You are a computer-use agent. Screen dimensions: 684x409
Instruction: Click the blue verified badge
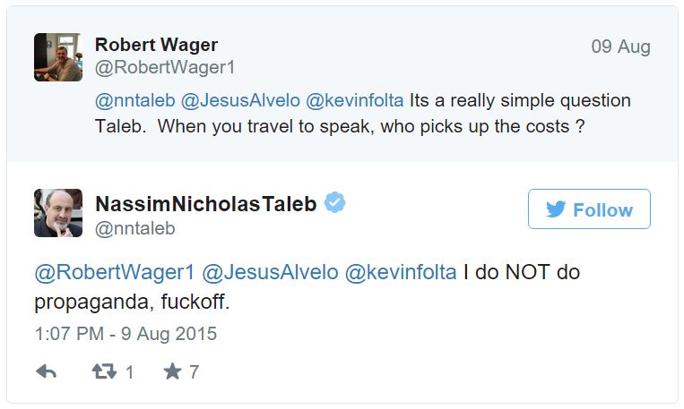(335, 203)
